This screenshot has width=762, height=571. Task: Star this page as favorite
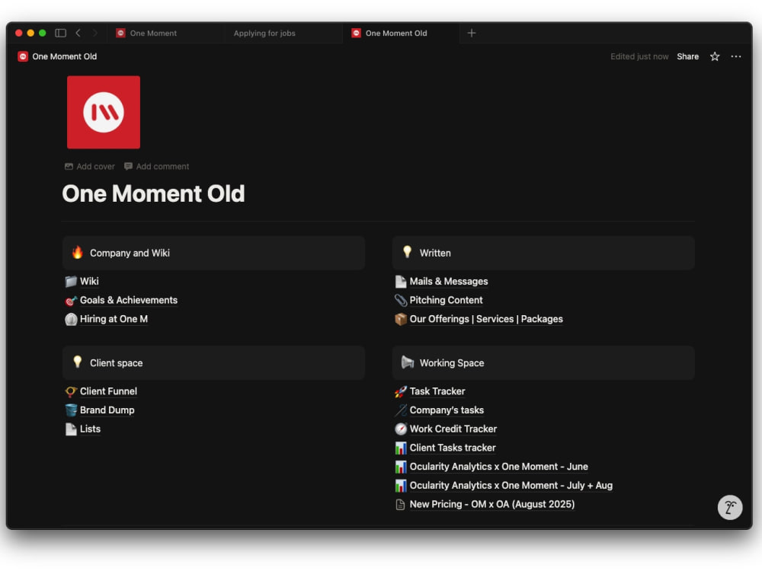tap(715, 56)
